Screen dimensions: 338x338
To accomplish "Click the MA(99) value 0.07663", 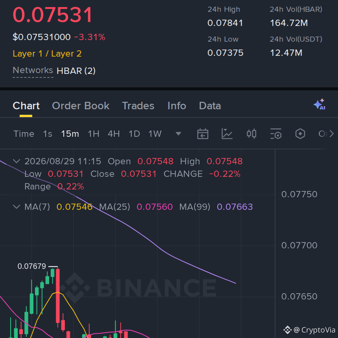I will coord(235,207).
